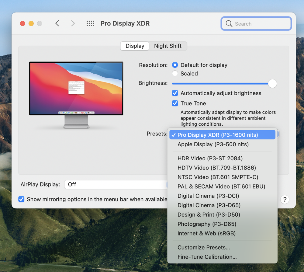
Task: Select the Scaled resolution option
Action: (175, 74)
